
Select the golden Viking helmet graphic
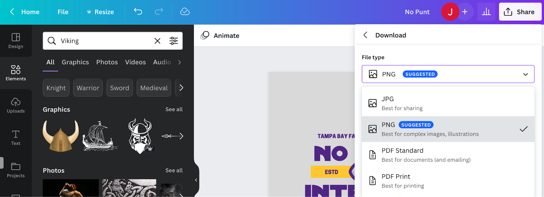click(61, 136)
